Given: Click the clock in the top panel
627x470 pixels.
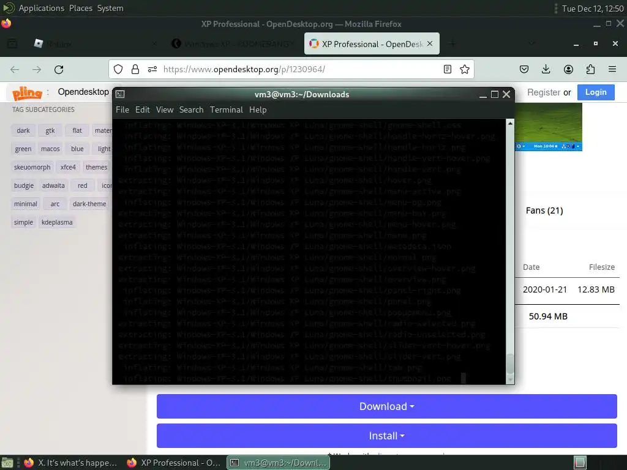Looking at the screenshot, I should [x=593, y=9].
